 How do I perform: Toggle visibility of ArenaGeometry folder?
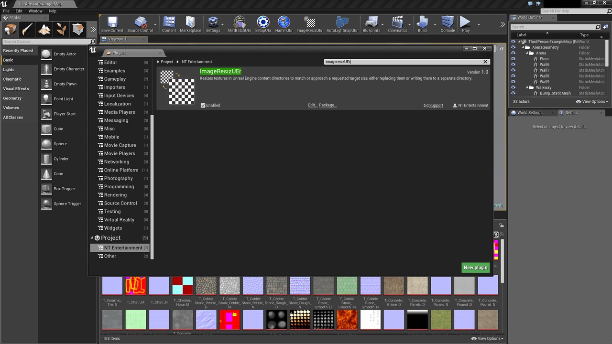point(513,47)
